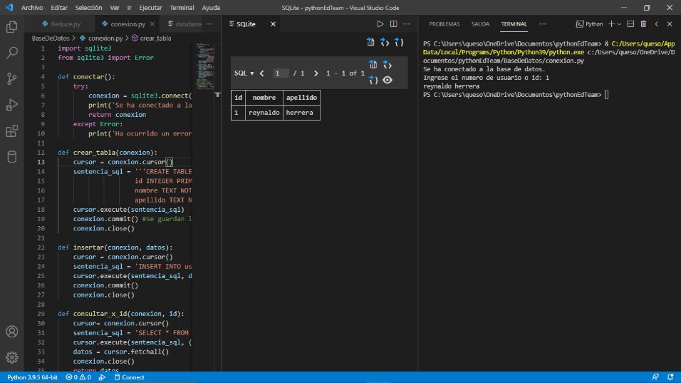Run the SQLite query with play icon
681x383 pixels.
[x=380, y=24]
